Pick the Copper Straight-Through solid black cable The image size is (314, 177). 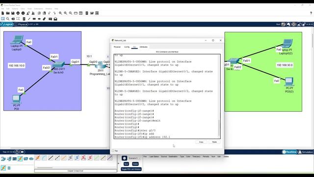pyautogui.click(x=51, y=158)
